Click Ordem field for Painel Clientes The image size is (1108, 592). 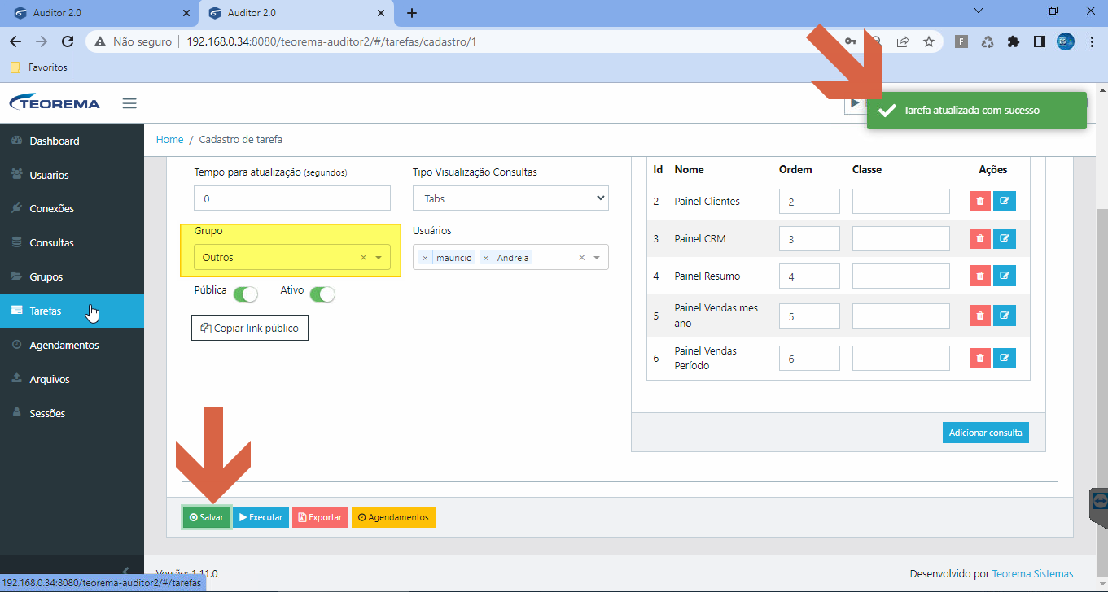coord(809,202)
